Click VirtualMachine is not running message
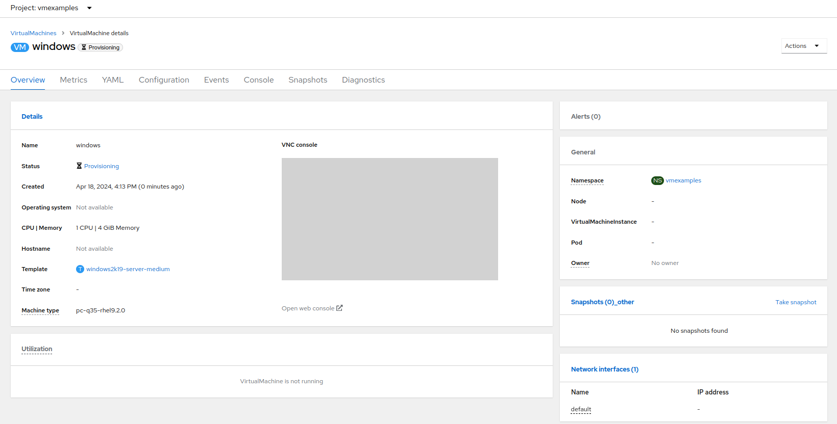This screenshot has height=424, width=837. pyautogui.click(x=282, y=381)
